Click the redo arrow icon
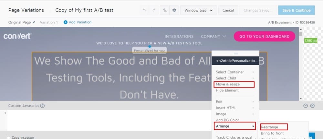Screen dimensions: 323x139 coord(154,10)
